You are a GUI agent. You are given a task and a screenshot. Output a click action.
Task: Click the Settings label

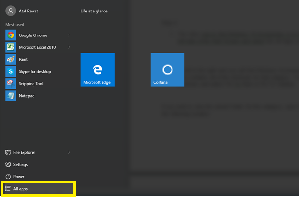point(21,164)
